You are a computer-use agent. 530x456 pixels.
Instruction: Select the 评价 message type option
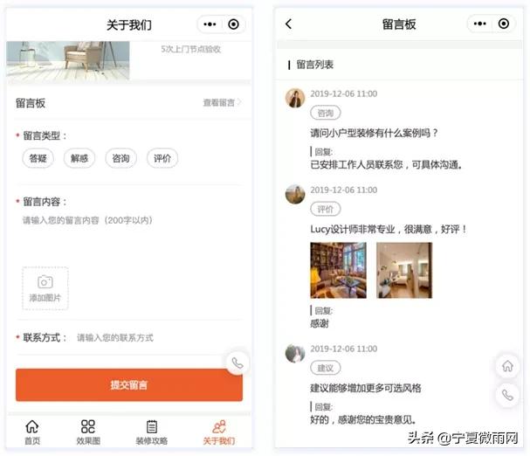162,158
